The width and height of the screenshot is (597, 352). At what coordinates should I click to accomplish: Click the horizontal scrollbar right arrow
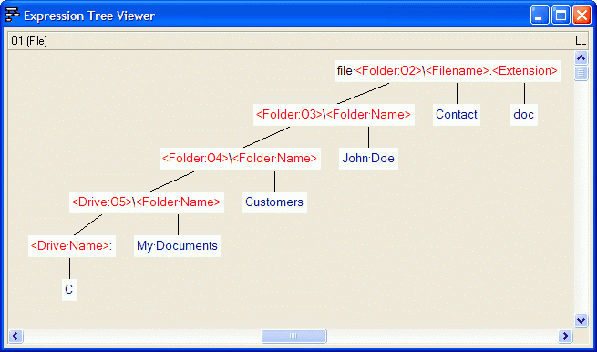[565, 336]
